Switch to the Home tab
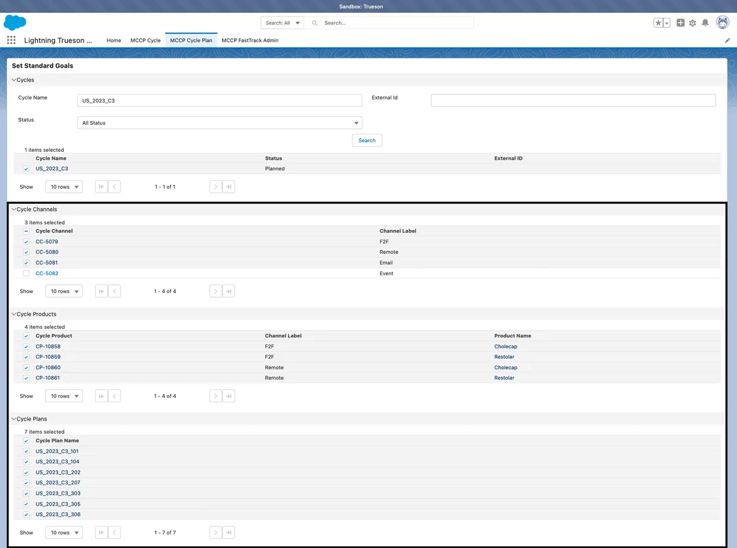Viewport: 737px width, 548px height. click(x=114, y=41)
